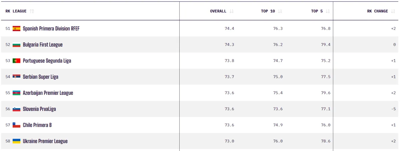
Task: Open Spanish Primera Division RFEF league
Action: pos(51,29)
